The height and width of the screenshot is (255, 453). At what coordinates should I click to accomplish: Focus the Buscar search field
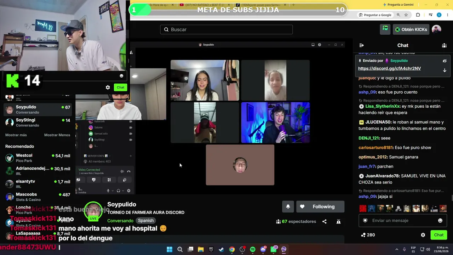click(226, 29)
